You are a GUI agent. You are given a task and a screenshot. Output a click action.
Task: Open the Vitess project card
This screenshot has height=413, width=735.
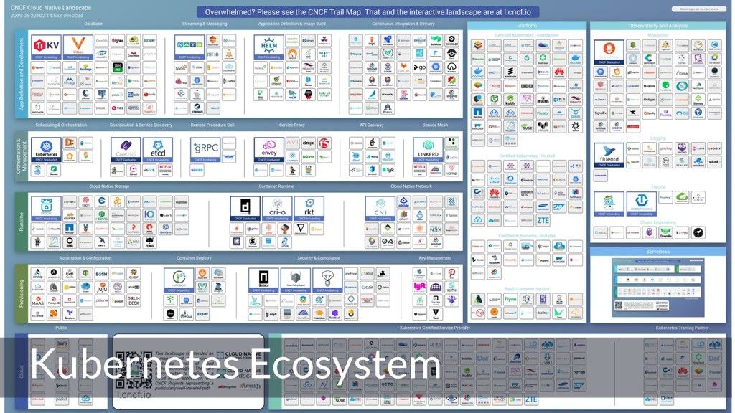[78, 47]
